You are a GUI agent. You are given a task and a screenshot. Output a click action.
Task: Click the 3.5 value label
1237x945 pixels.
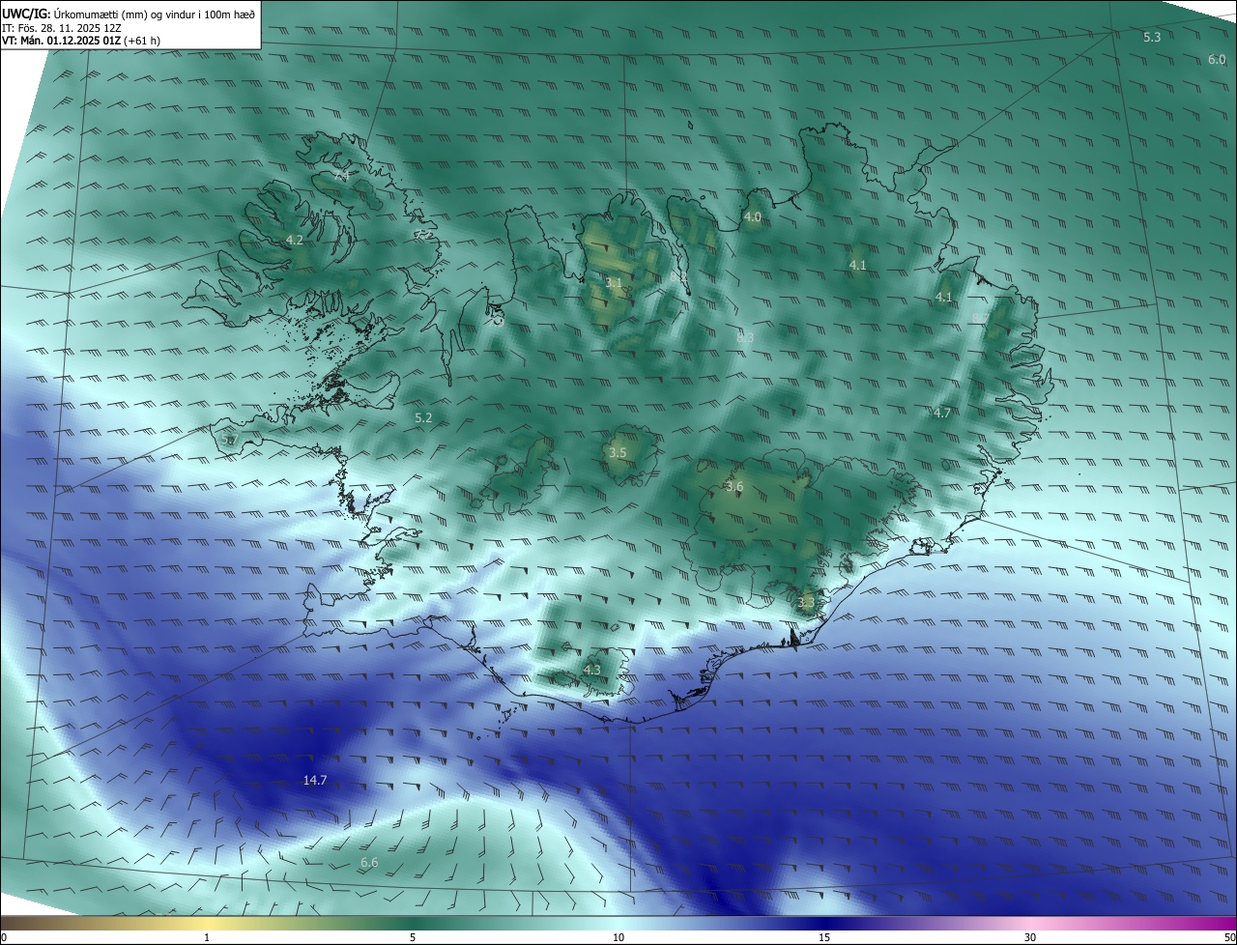point(618,452)
